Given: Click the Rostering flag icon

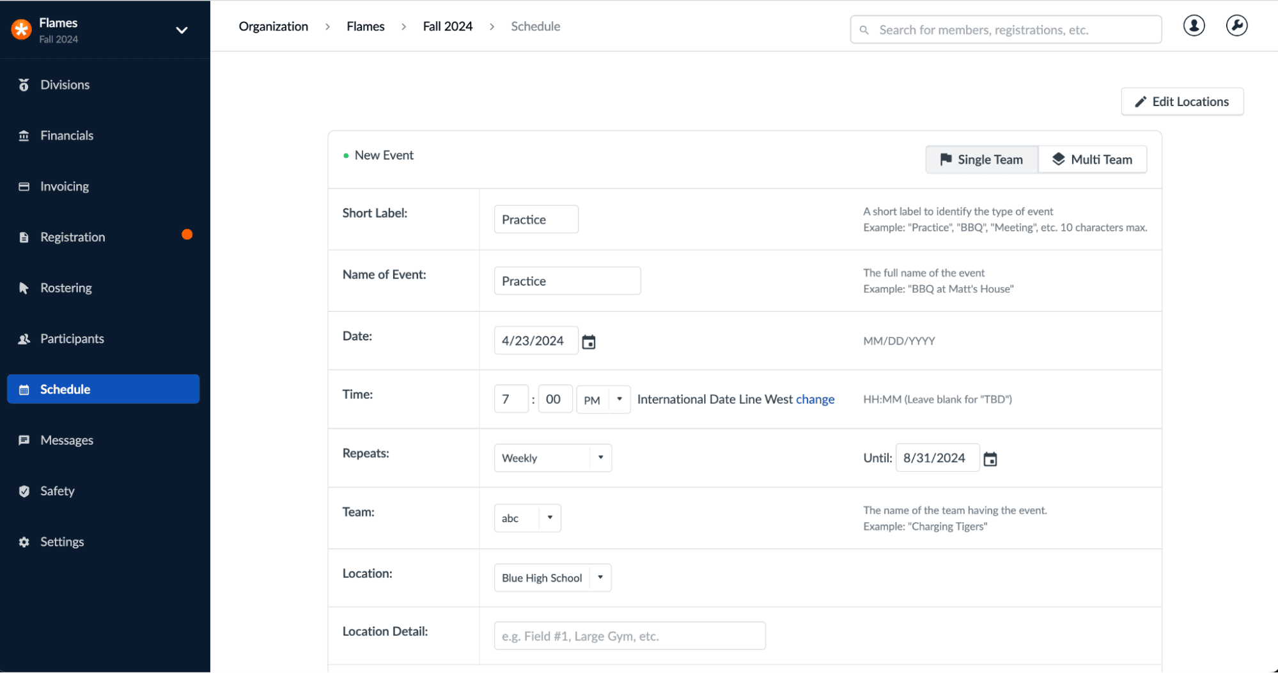Looking at the screenshot, I should [24, 287].
